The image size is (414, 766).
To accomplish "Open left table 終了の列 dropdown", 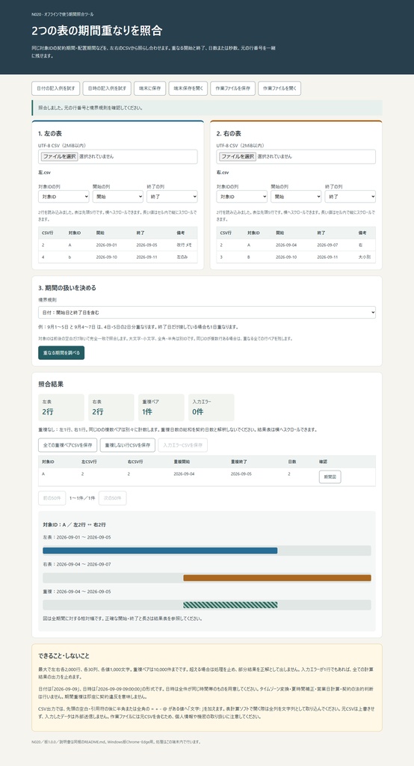I will 172,197.
